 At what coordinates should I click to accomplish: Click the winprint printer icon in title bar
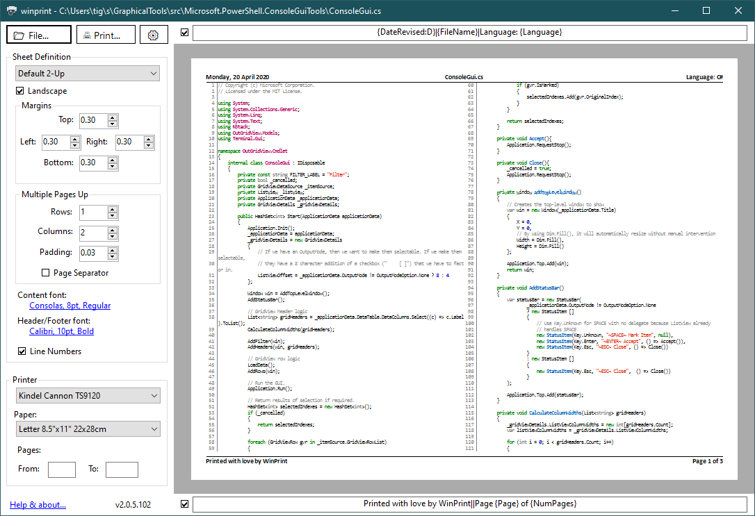tap(12, 10)
